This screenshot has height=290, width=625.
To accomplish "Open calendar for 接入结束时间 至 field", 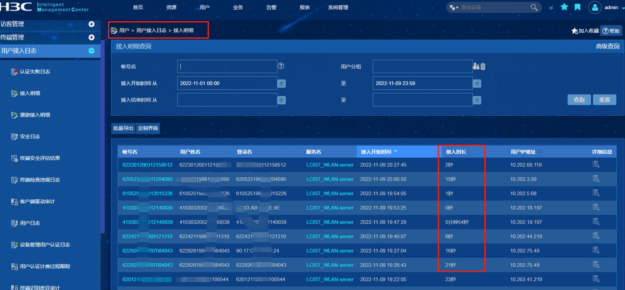I will pos(477,100).
